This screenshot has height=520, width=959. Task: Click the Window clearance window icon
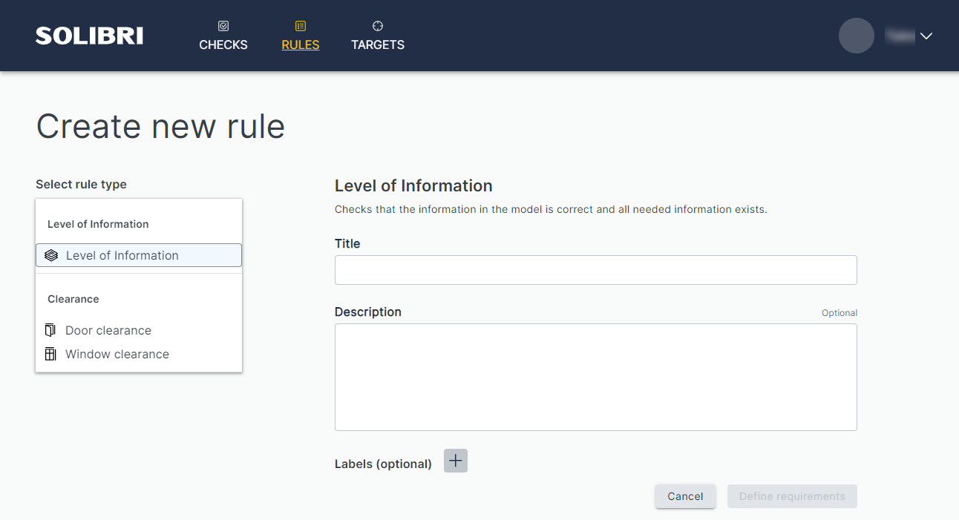pos(50,354)
